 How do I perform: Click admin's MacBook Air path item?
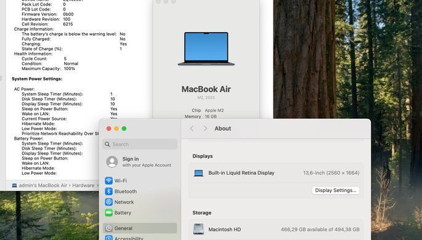click(x=39, y=185)
